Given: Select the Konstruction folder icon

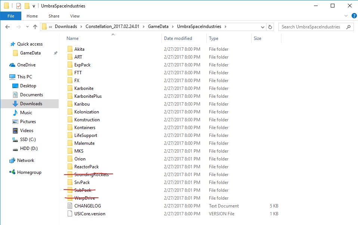Looking at the screenshot, I should pos(70,120).
